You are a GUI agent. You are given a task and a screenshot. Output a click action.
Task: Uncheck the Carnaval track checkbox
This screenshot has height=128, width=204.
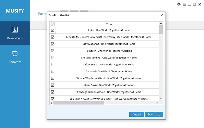[53, 71]
